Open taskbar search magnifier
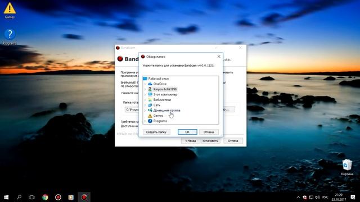This screenshot has height=202, width=360. [x=19, y=197]
